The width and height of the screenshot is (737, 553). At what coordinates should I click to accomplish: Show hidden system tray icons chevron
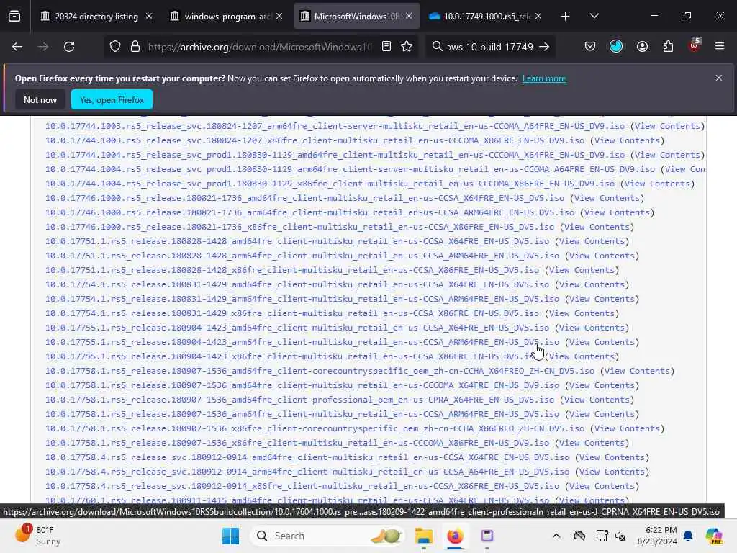click(x=556, y=536)
